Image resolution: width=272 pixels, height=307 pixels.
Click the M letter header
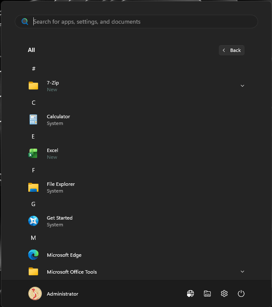[x=33, y=238]
